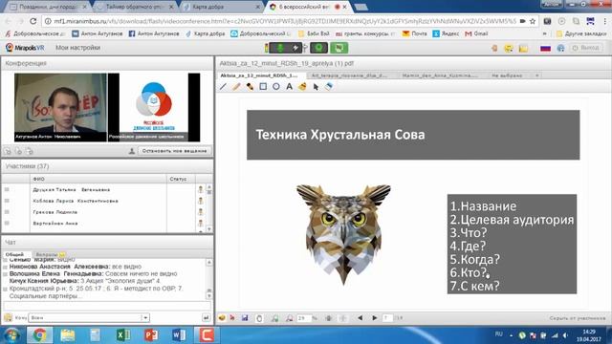This screenshot has width=612, height=344.
Task: Open the help globe icon
Action: tap(561, 48)
